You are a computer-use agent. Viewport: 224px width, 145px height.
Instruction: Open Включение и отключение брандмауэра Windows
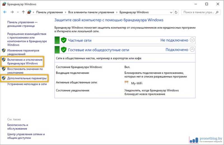click(x=25, y=61)
